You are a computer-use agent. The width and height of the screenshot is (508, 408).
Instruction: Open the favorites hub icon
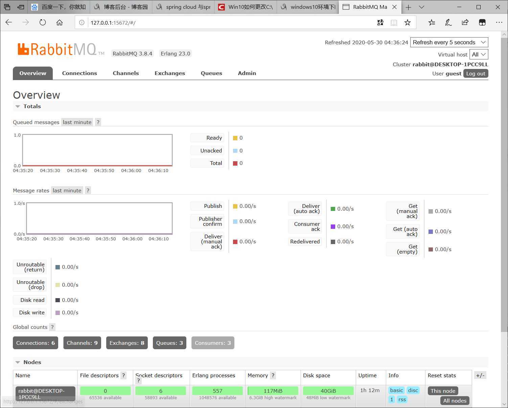pyautogui.click(x=432, y=23)
